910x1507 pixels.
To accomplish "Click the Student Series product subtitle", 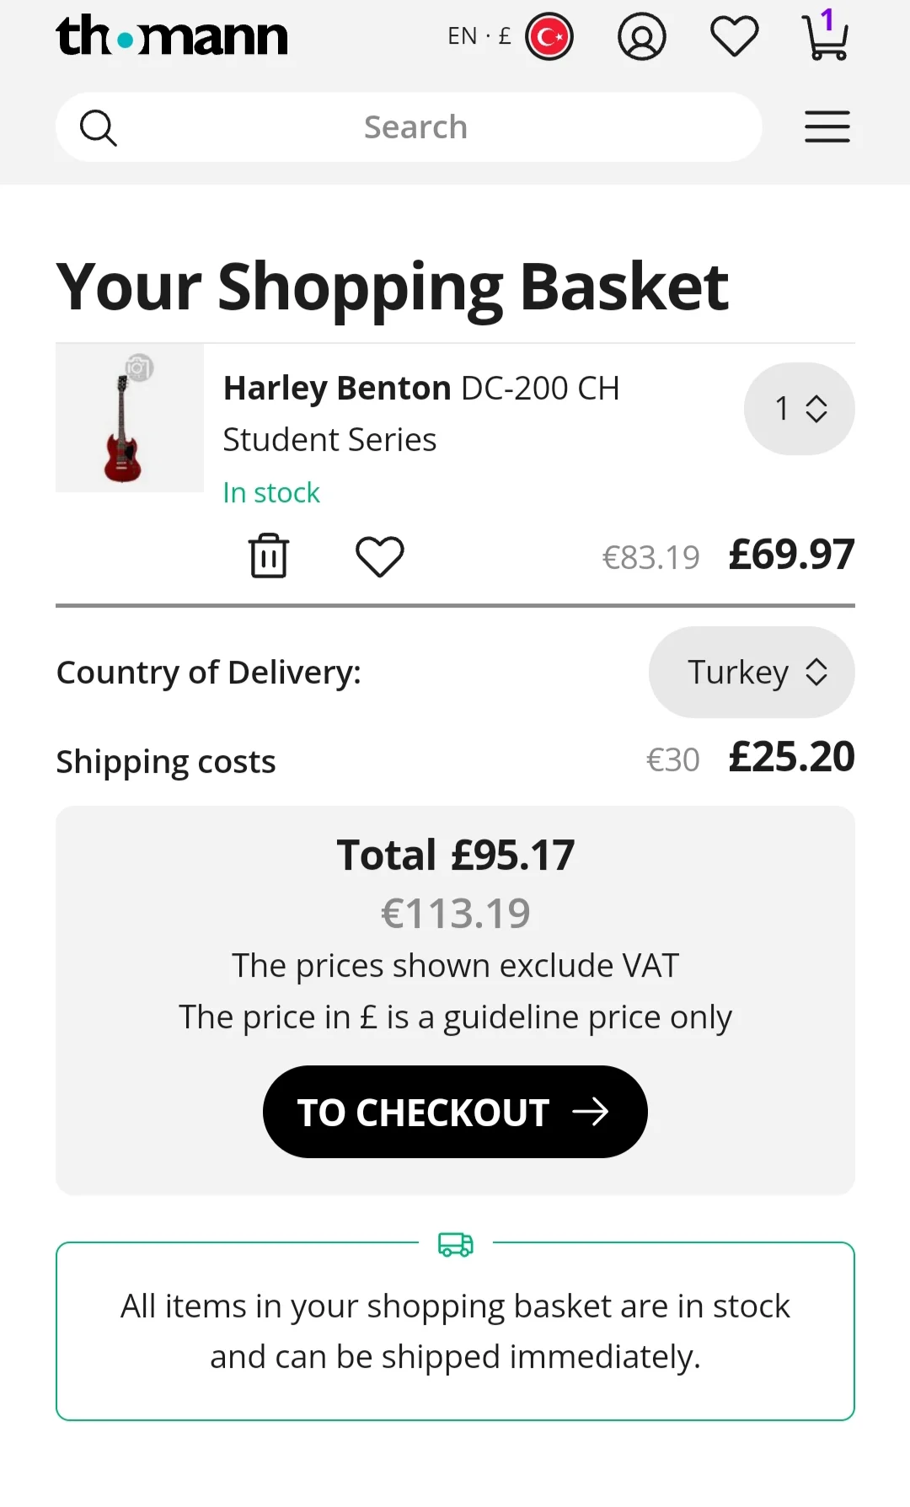I will [329, 440].
